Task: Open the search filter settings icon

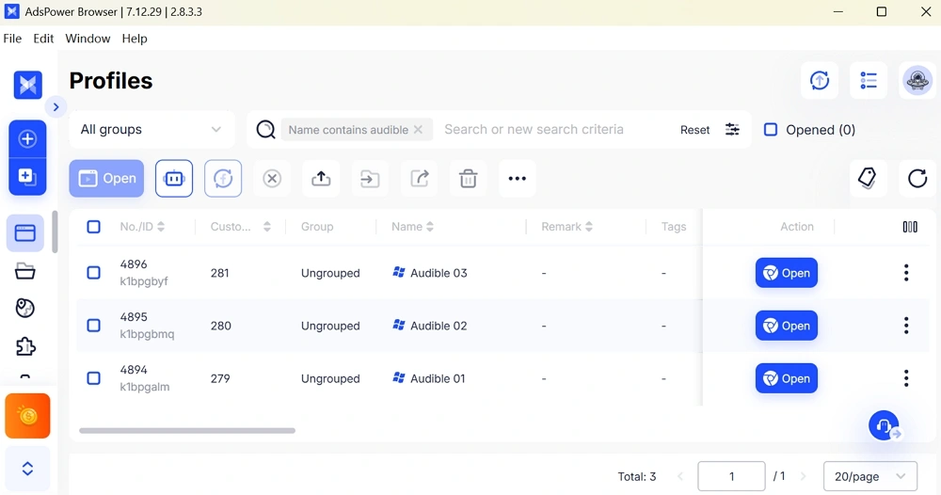Action: (732, 130)
